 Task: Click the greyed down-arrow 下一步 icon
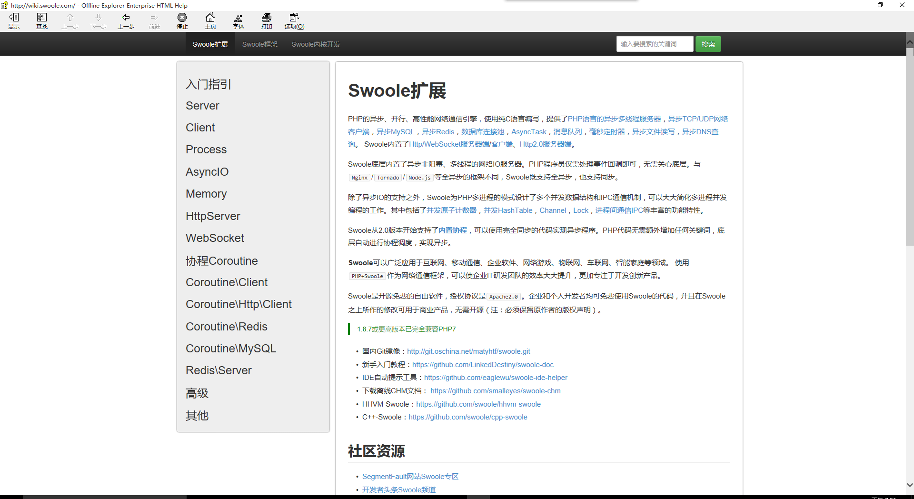[98, 21]
